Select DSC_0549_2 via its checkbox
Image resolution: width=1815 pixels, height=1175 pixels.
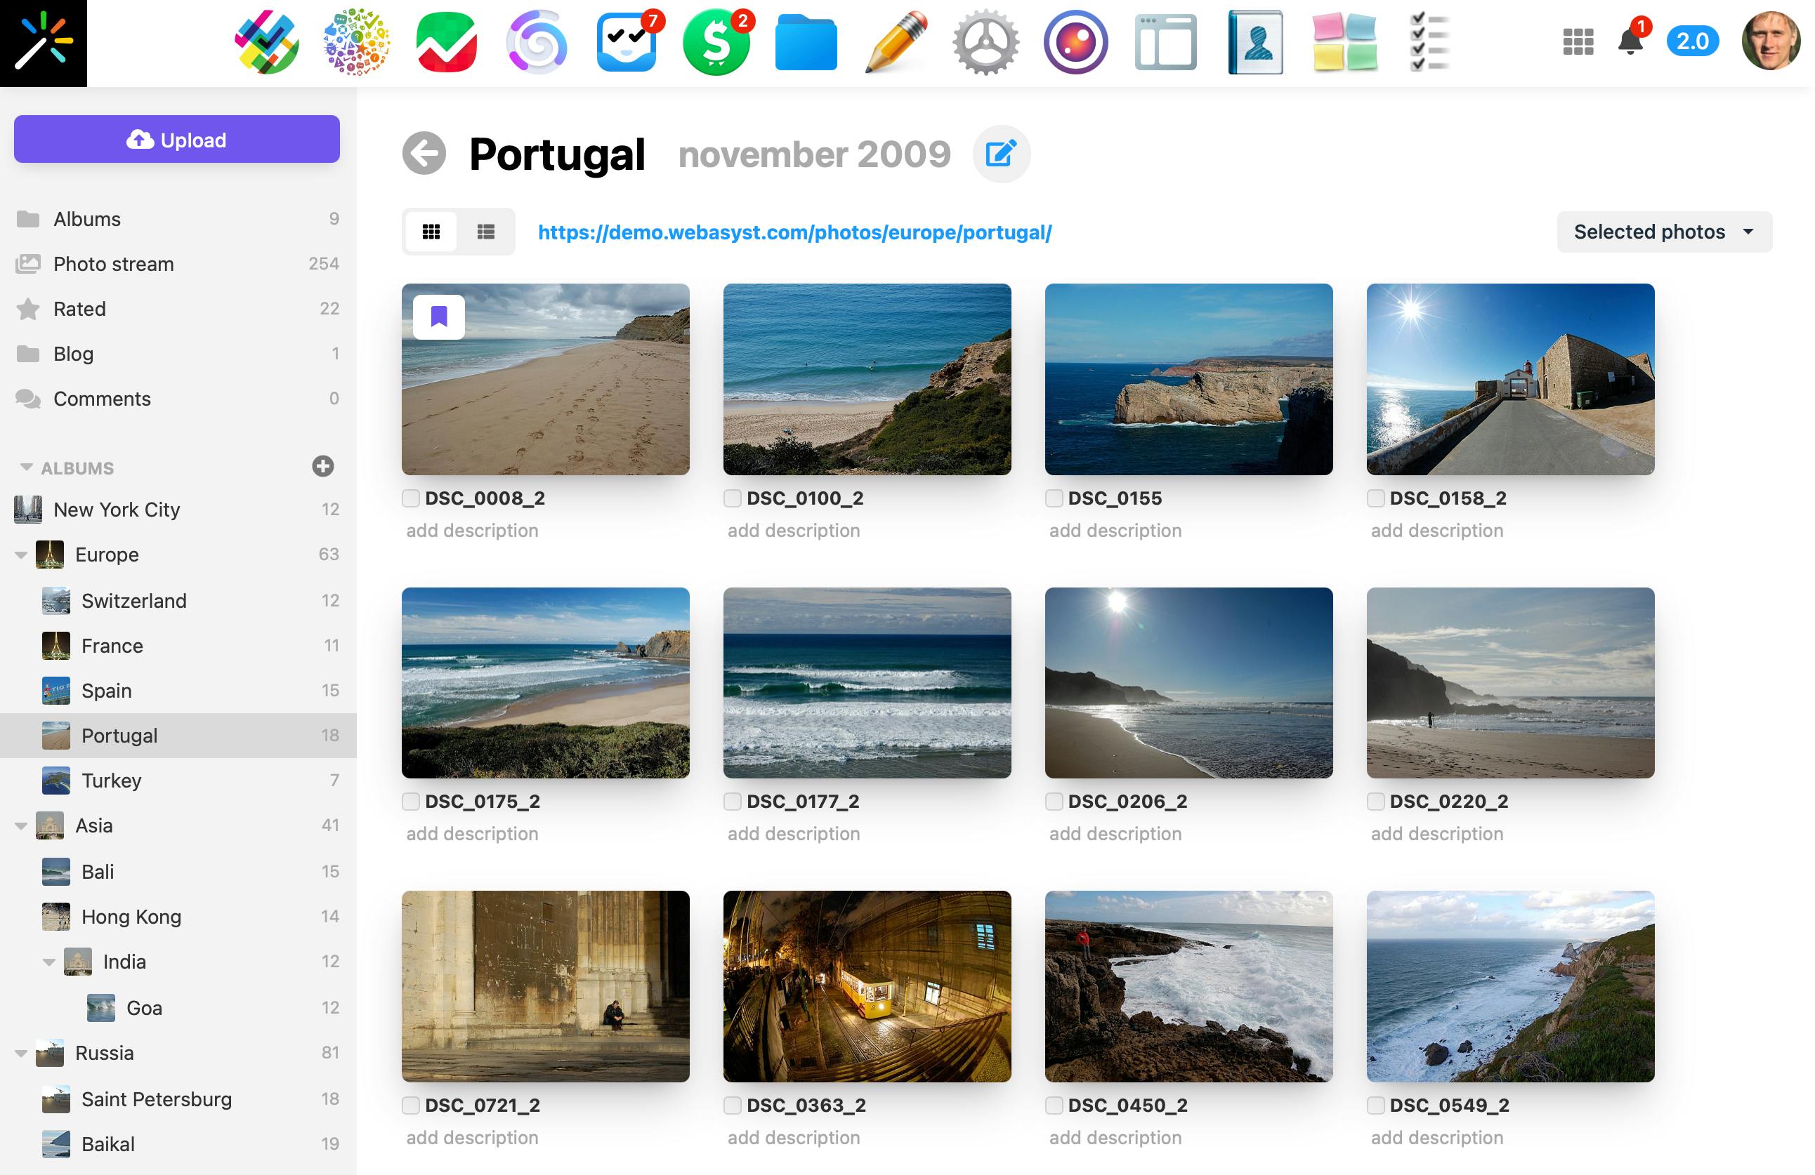pos(1376,1106)
